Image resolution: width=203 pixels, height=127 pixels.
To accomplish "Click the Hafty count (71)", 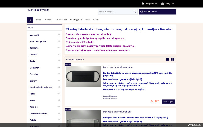I will (59, 93).
